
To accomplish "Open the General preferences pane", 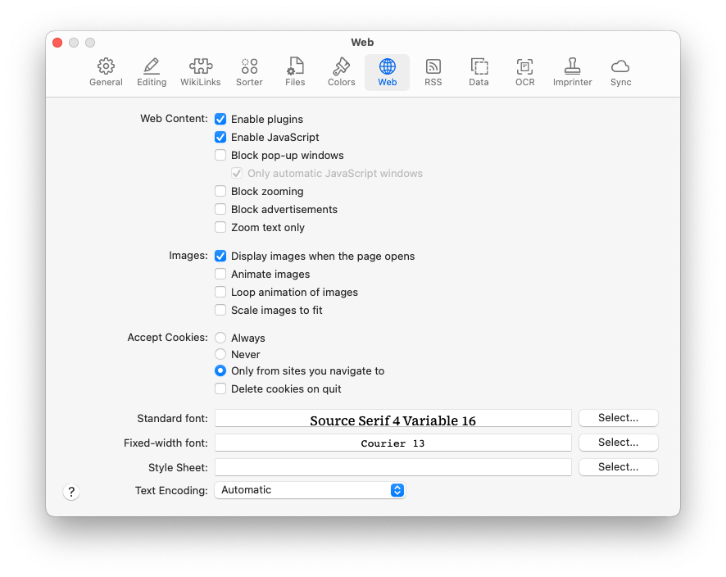I will click(106, 72).
